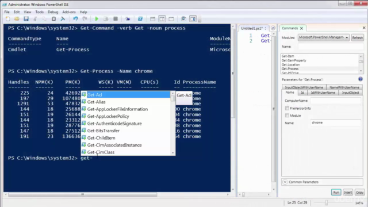The image size is (368, 207).
Task: Open the Help menu
Action: point(83,12)
